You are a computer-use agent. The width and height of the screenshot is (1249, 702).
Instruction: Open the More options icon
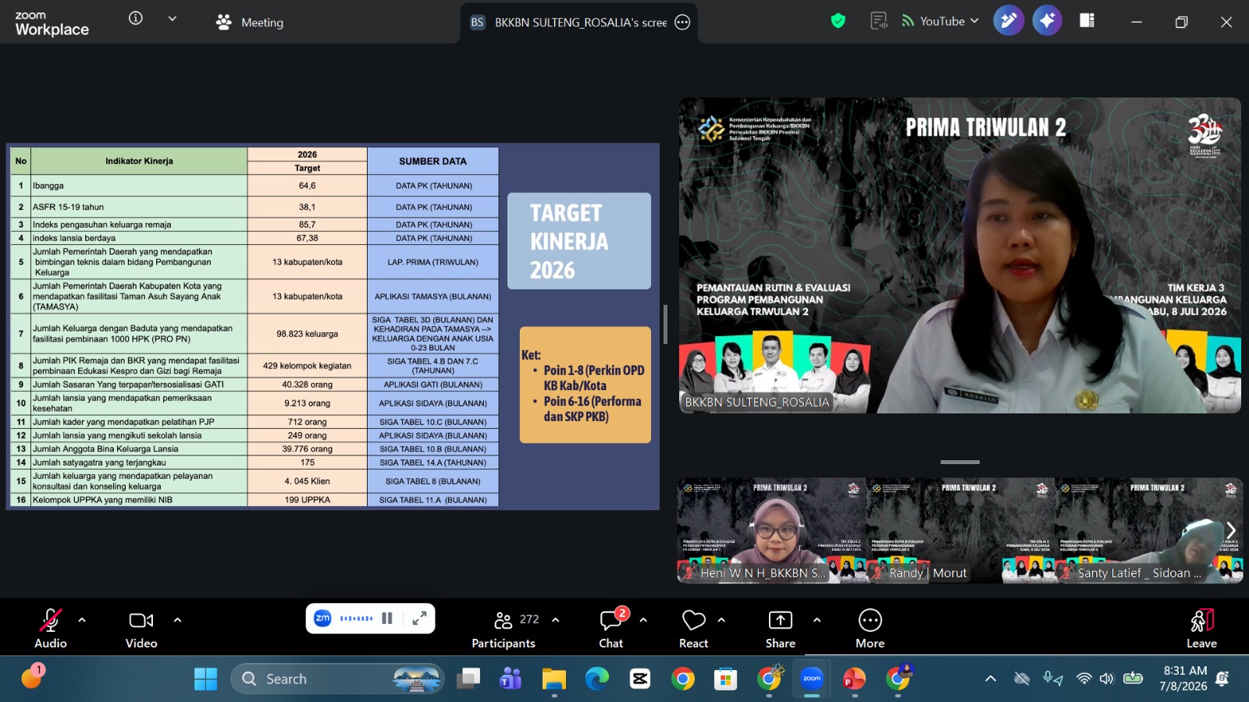(870, 628)
